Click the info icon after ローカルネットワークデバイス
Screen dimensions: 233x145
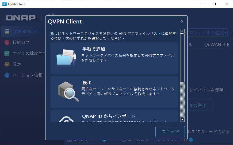coord(191,140)
